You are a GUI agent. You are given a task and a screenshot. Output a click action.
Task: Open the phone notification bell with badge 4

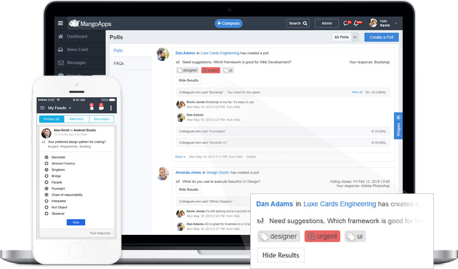[x=91, y=107]
